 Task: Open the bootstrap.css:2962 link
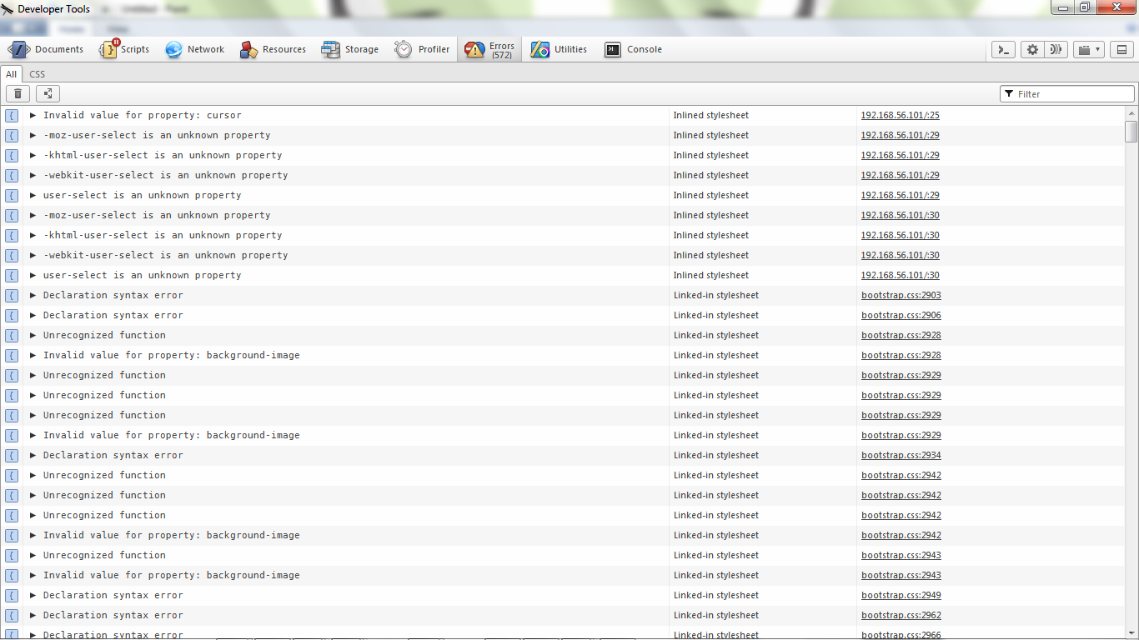coord(901,615)
